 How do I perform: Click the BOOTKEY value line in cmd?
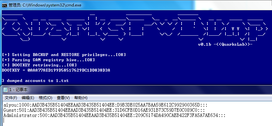point(56,70)
